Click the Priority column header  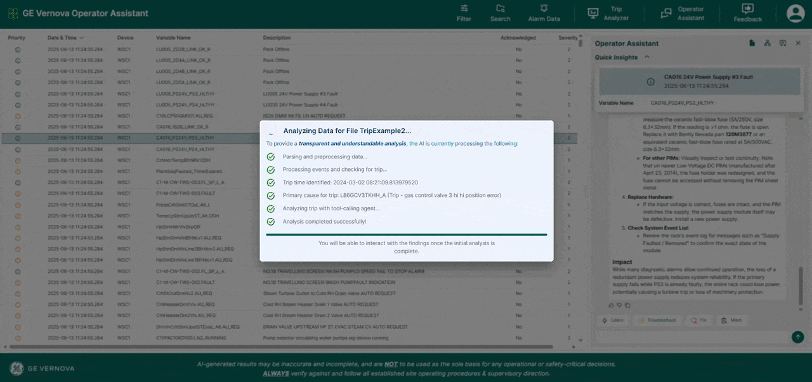tap(16, 38)
